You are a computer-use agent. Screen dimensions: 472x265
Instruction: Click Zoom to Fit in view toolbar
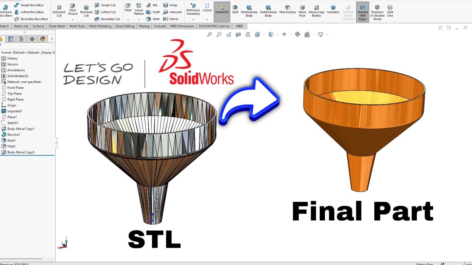(x=209, y=35)
